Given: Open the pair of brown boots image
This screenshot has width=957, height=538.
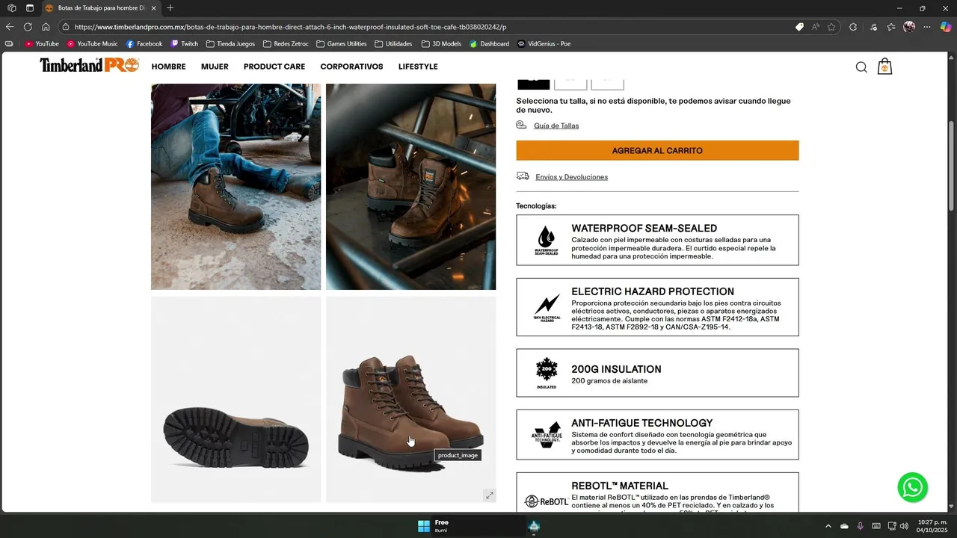Looking at the screenshot, I should (x=410, y=400).
